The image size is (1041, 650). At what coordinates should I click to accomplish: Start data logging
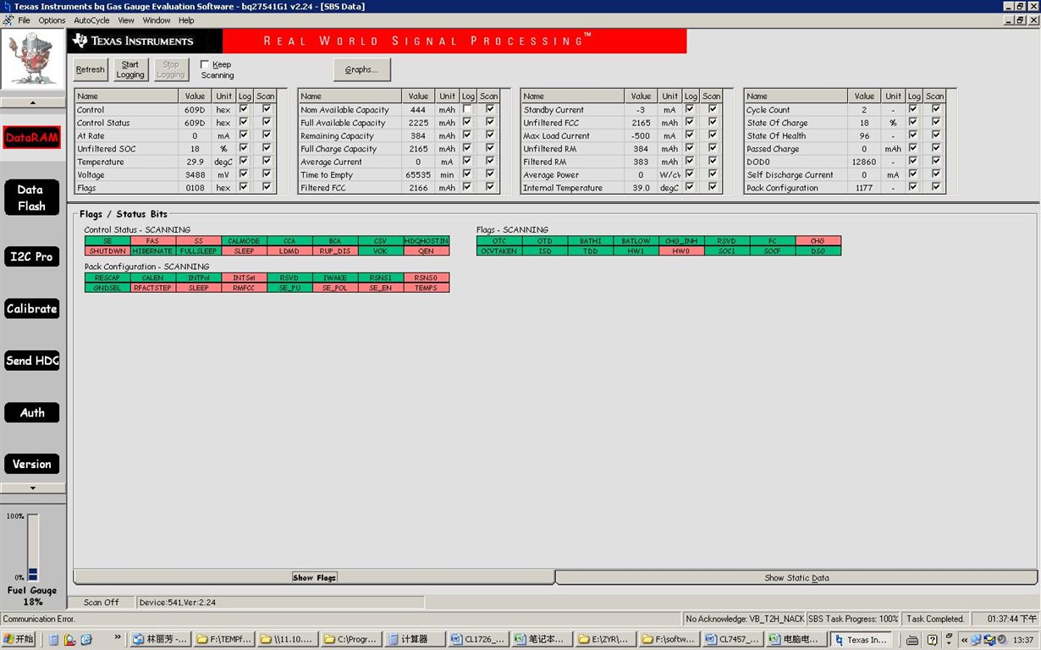tap(130, 69)
